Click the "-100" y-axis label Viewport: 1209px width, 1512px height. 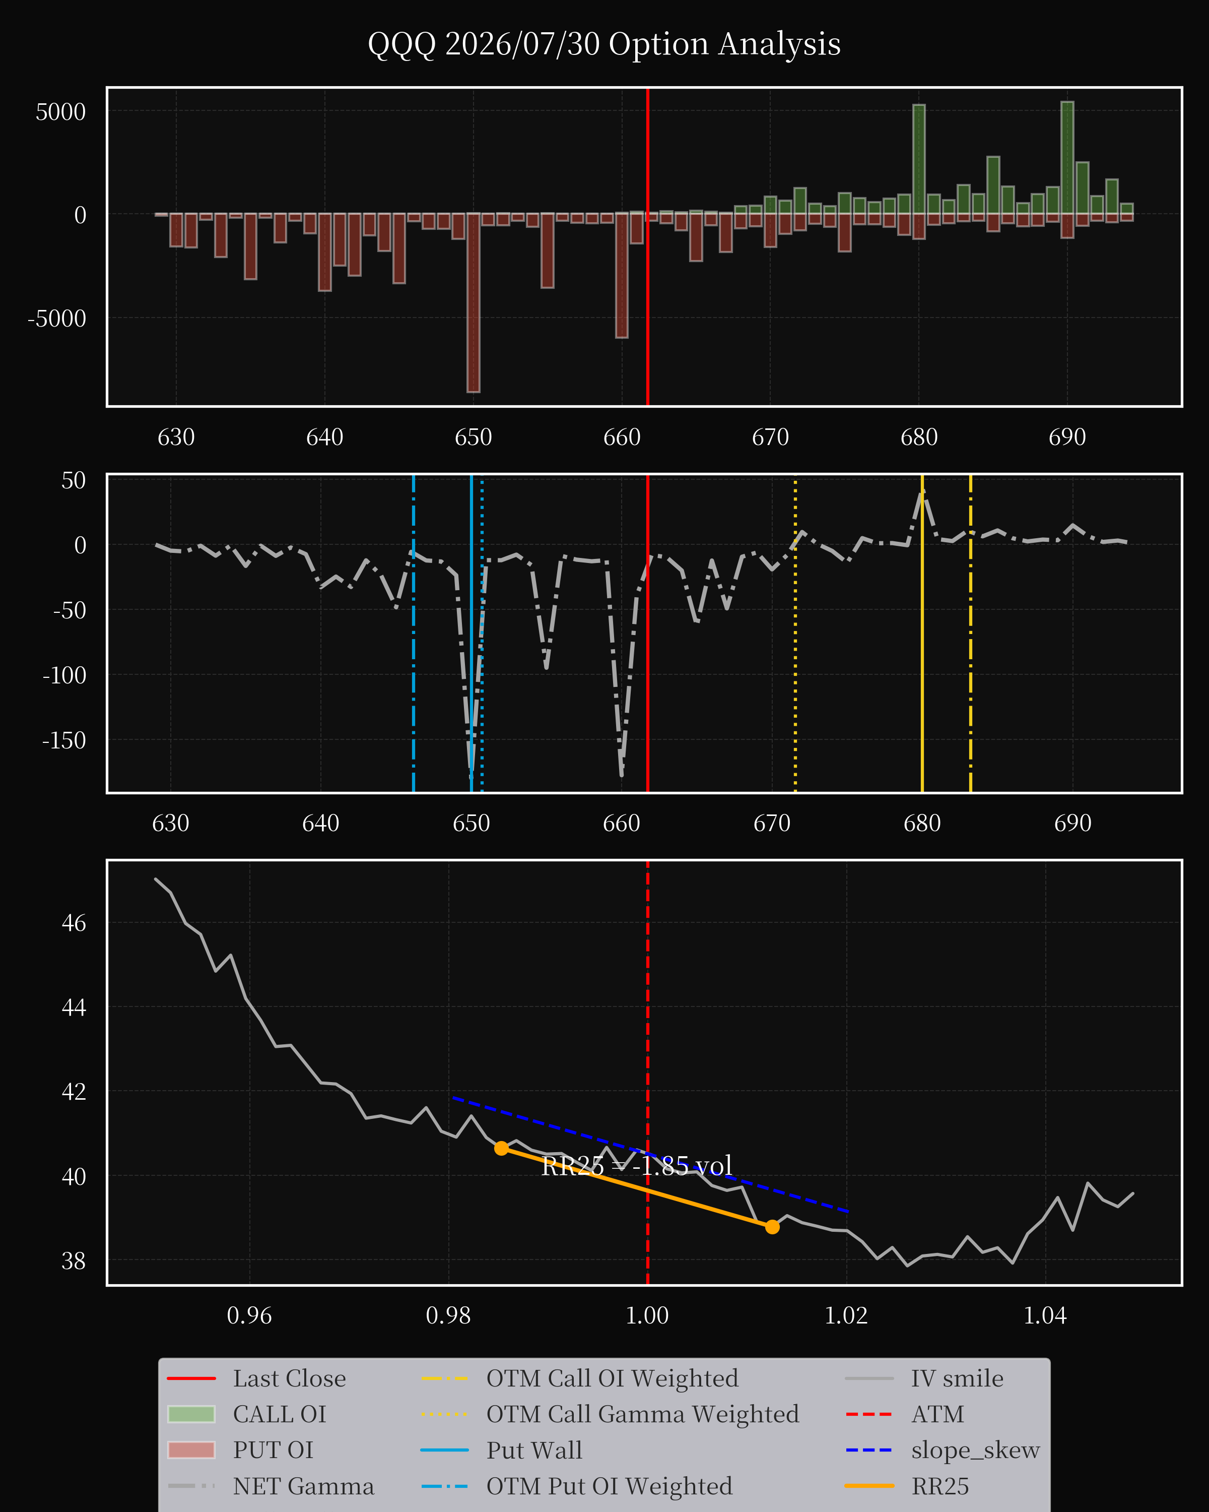coord(64,675)
